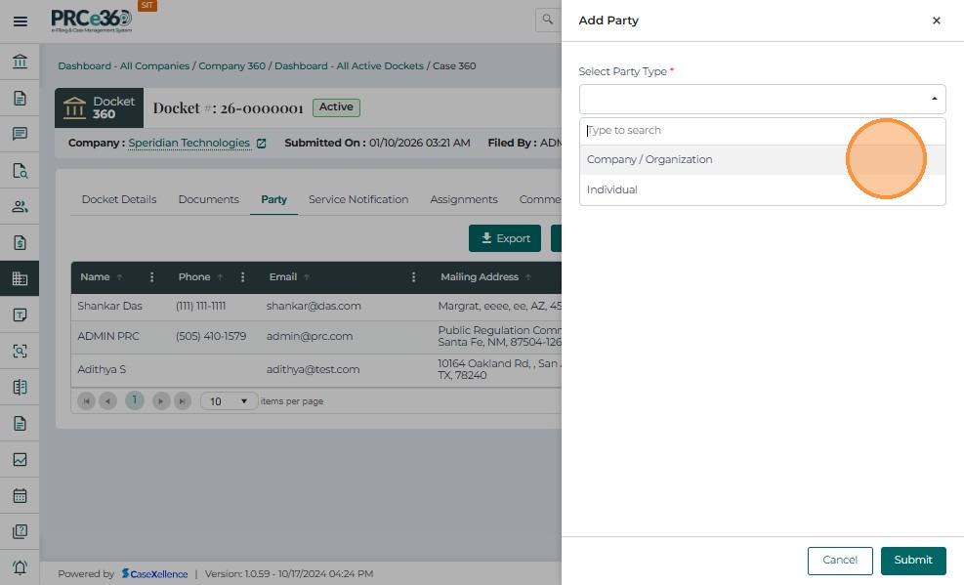The height and width of the screenshot is (585, 964).
Task: Open the Select Party Type dropdown
Action: (763, 99)
